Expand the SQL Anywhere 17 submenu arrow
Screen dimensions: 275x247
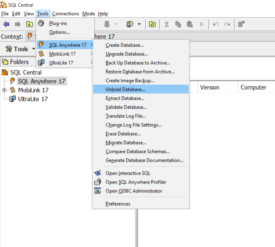coord(92,45)
